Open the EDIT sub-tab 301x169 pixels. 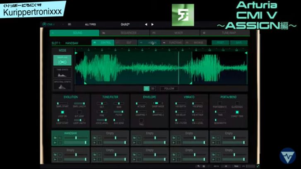point(126,43)
